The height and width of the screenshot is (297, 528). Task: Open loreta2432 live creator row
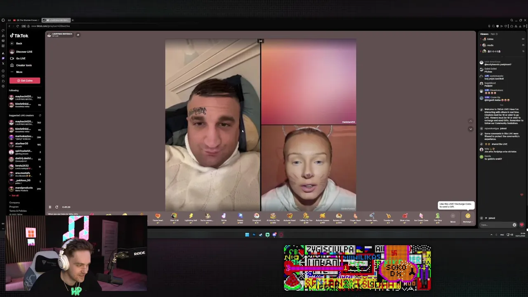pyautogui.click(x=25, y=166)
